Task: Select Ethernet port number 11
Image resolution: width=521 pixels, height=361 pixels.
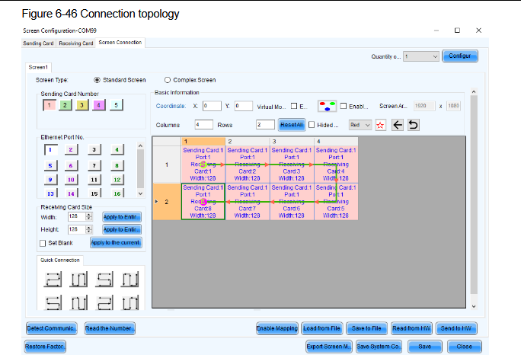Action: (x=94, y=180)
